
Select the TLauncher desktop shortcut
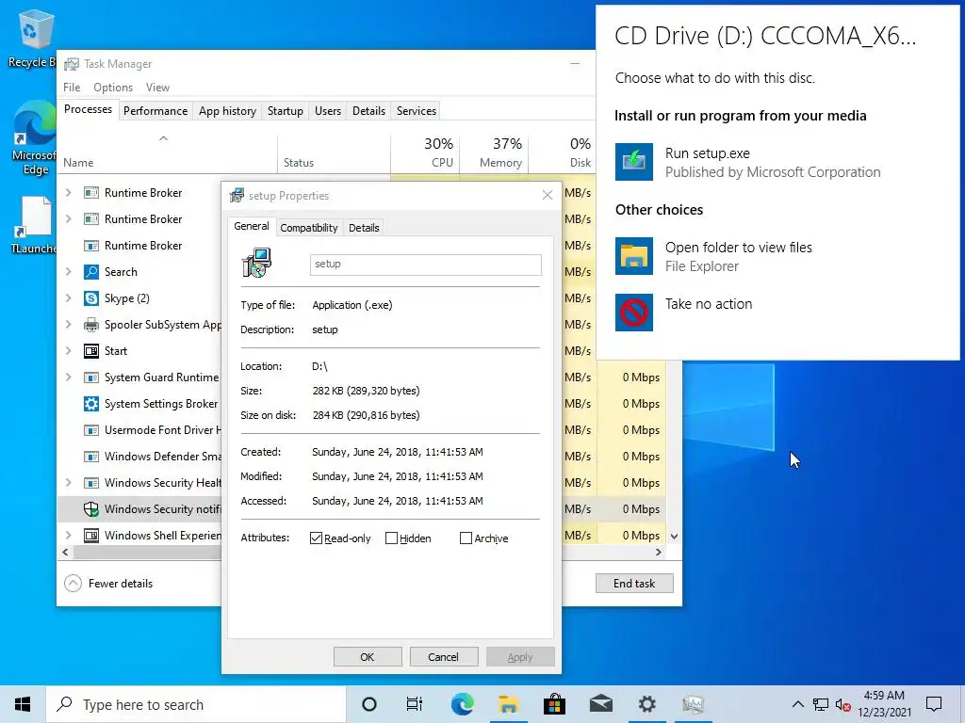tap(34, 225)
